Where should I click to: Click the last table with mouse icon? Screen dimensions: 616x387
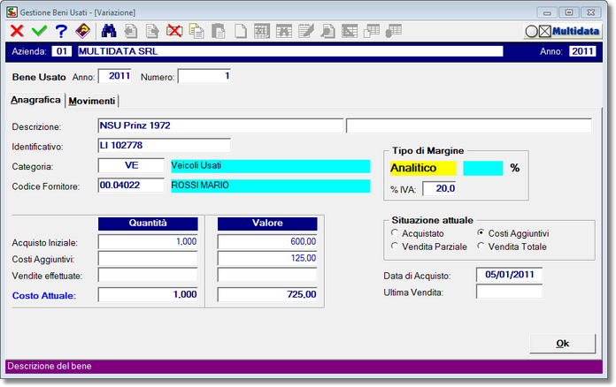[394, 31]
